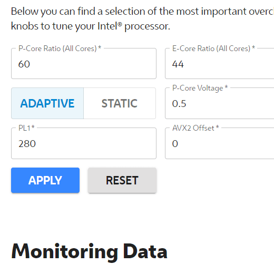
Task: Click the E-Core Ratio (All Cores) label
Action: pyautogui.click(x=213, y=48)
